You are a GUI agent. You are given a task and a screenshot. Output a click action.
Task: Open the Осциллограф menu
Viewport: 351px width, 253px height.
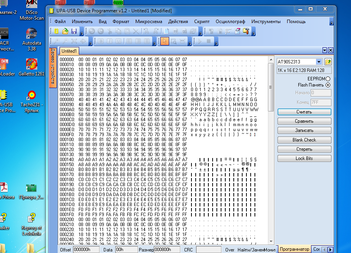(x=230, y=22)
